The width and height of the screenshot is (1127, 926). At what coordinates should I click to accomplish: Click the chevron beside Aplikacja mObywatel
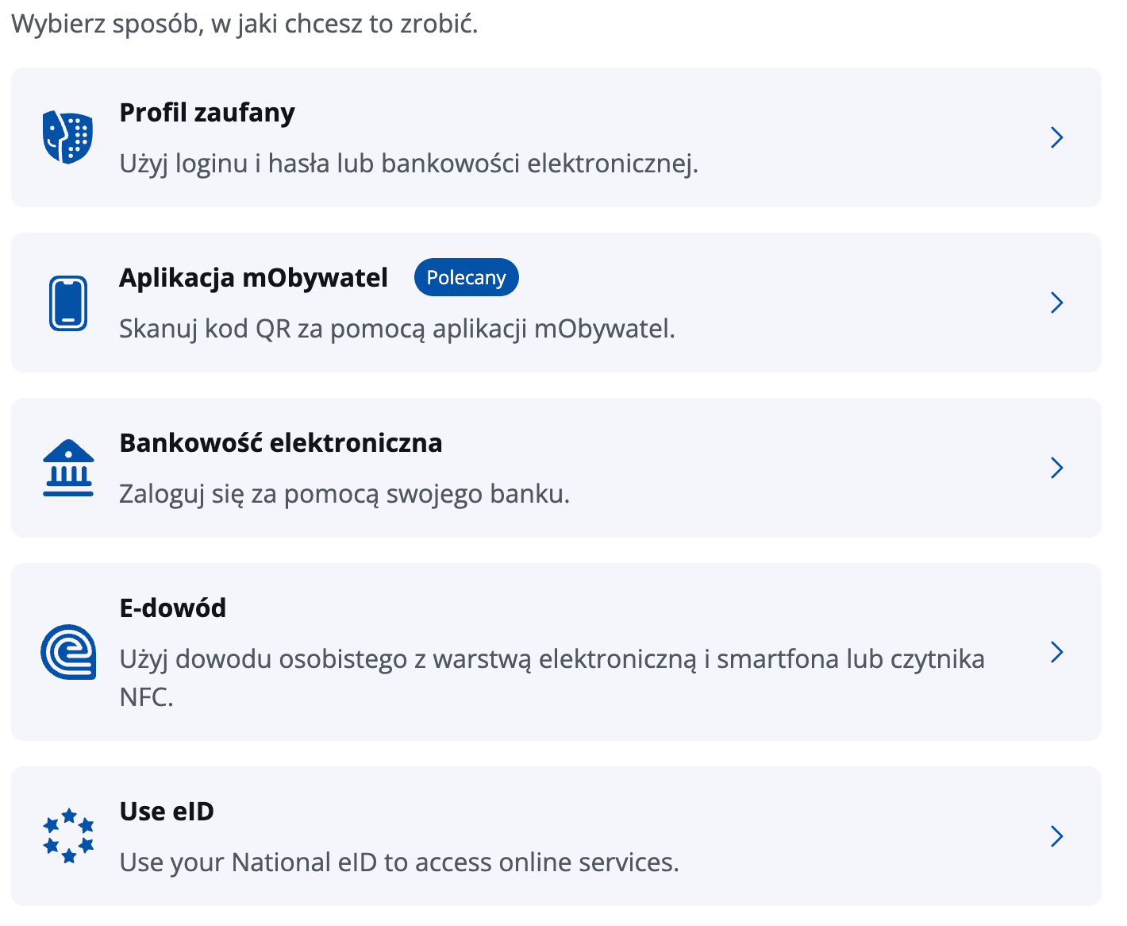pyautogui.click(x=1056, y=303)
